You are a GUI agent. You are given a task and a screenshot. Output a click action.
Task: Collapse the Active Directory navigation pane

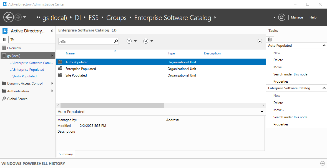point(52,31)
